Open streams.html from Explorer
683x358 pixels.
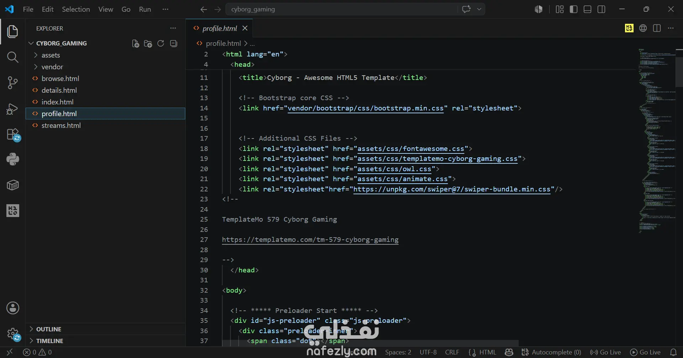(105, 125)
